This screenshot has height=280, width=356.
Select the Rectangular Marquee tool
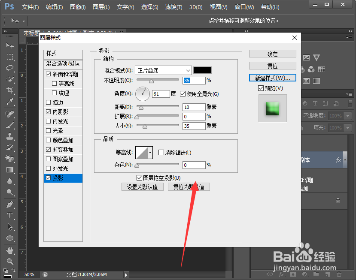[10, 57]
